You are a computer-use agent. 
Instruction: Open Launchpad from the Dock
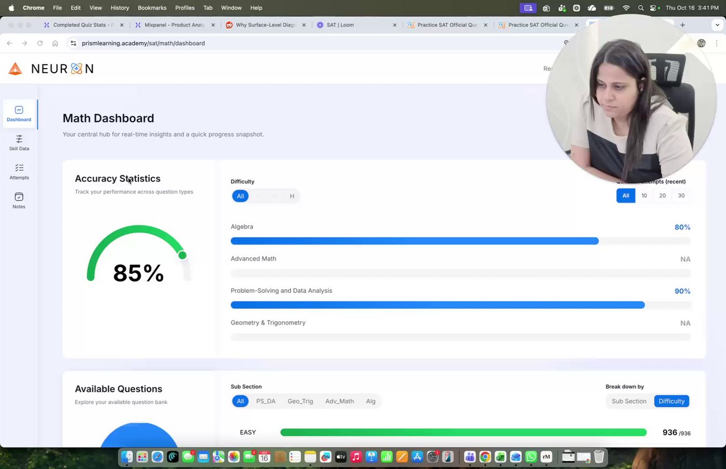pos(142,457)
